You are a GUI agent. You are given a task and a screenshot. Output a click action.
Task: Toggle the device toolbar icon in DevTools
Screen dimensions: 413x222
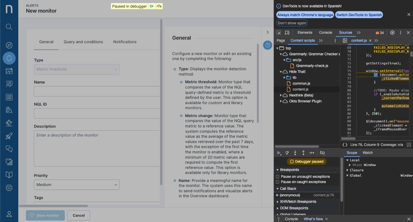pyautogui.click(x=287, y=33)
